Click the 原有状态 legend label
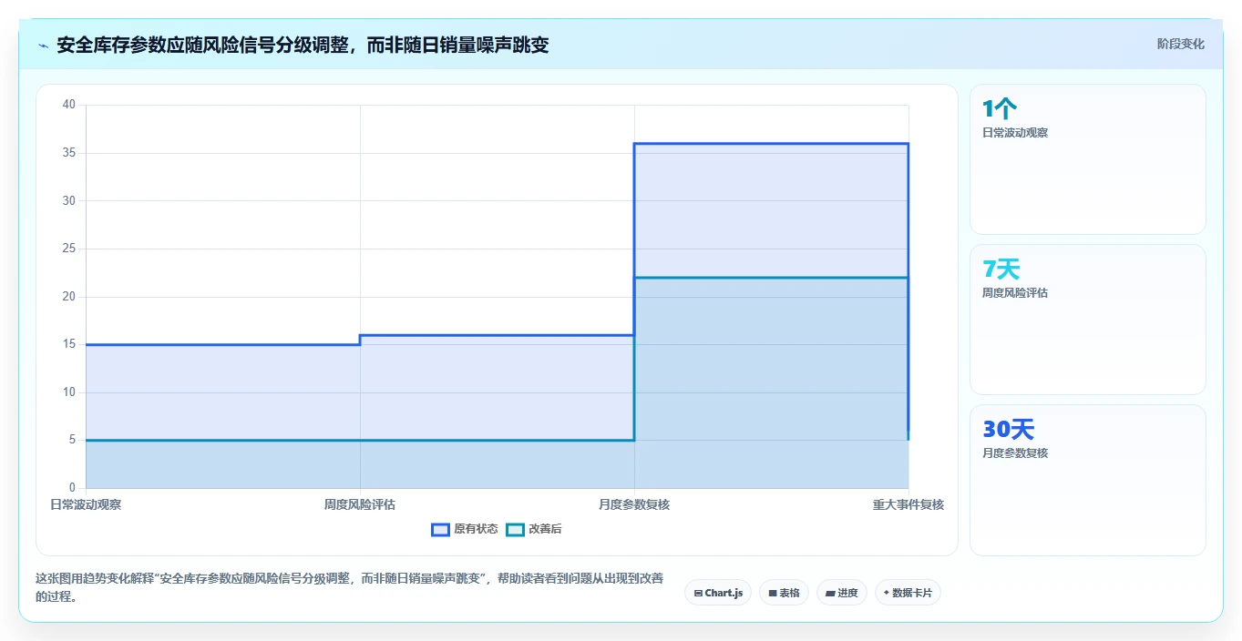Viewport: 1242px width, 641px height. point(476,529)
